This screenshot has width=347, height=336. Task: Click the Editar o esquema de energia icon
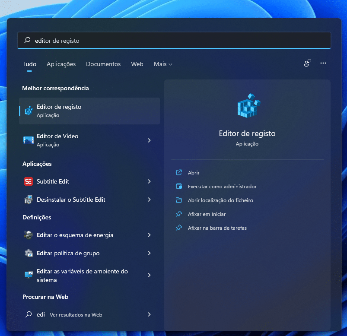29,235
